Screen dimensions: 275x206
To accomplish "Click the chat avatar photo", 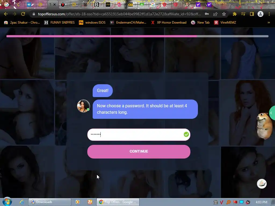I will [84, 106].
